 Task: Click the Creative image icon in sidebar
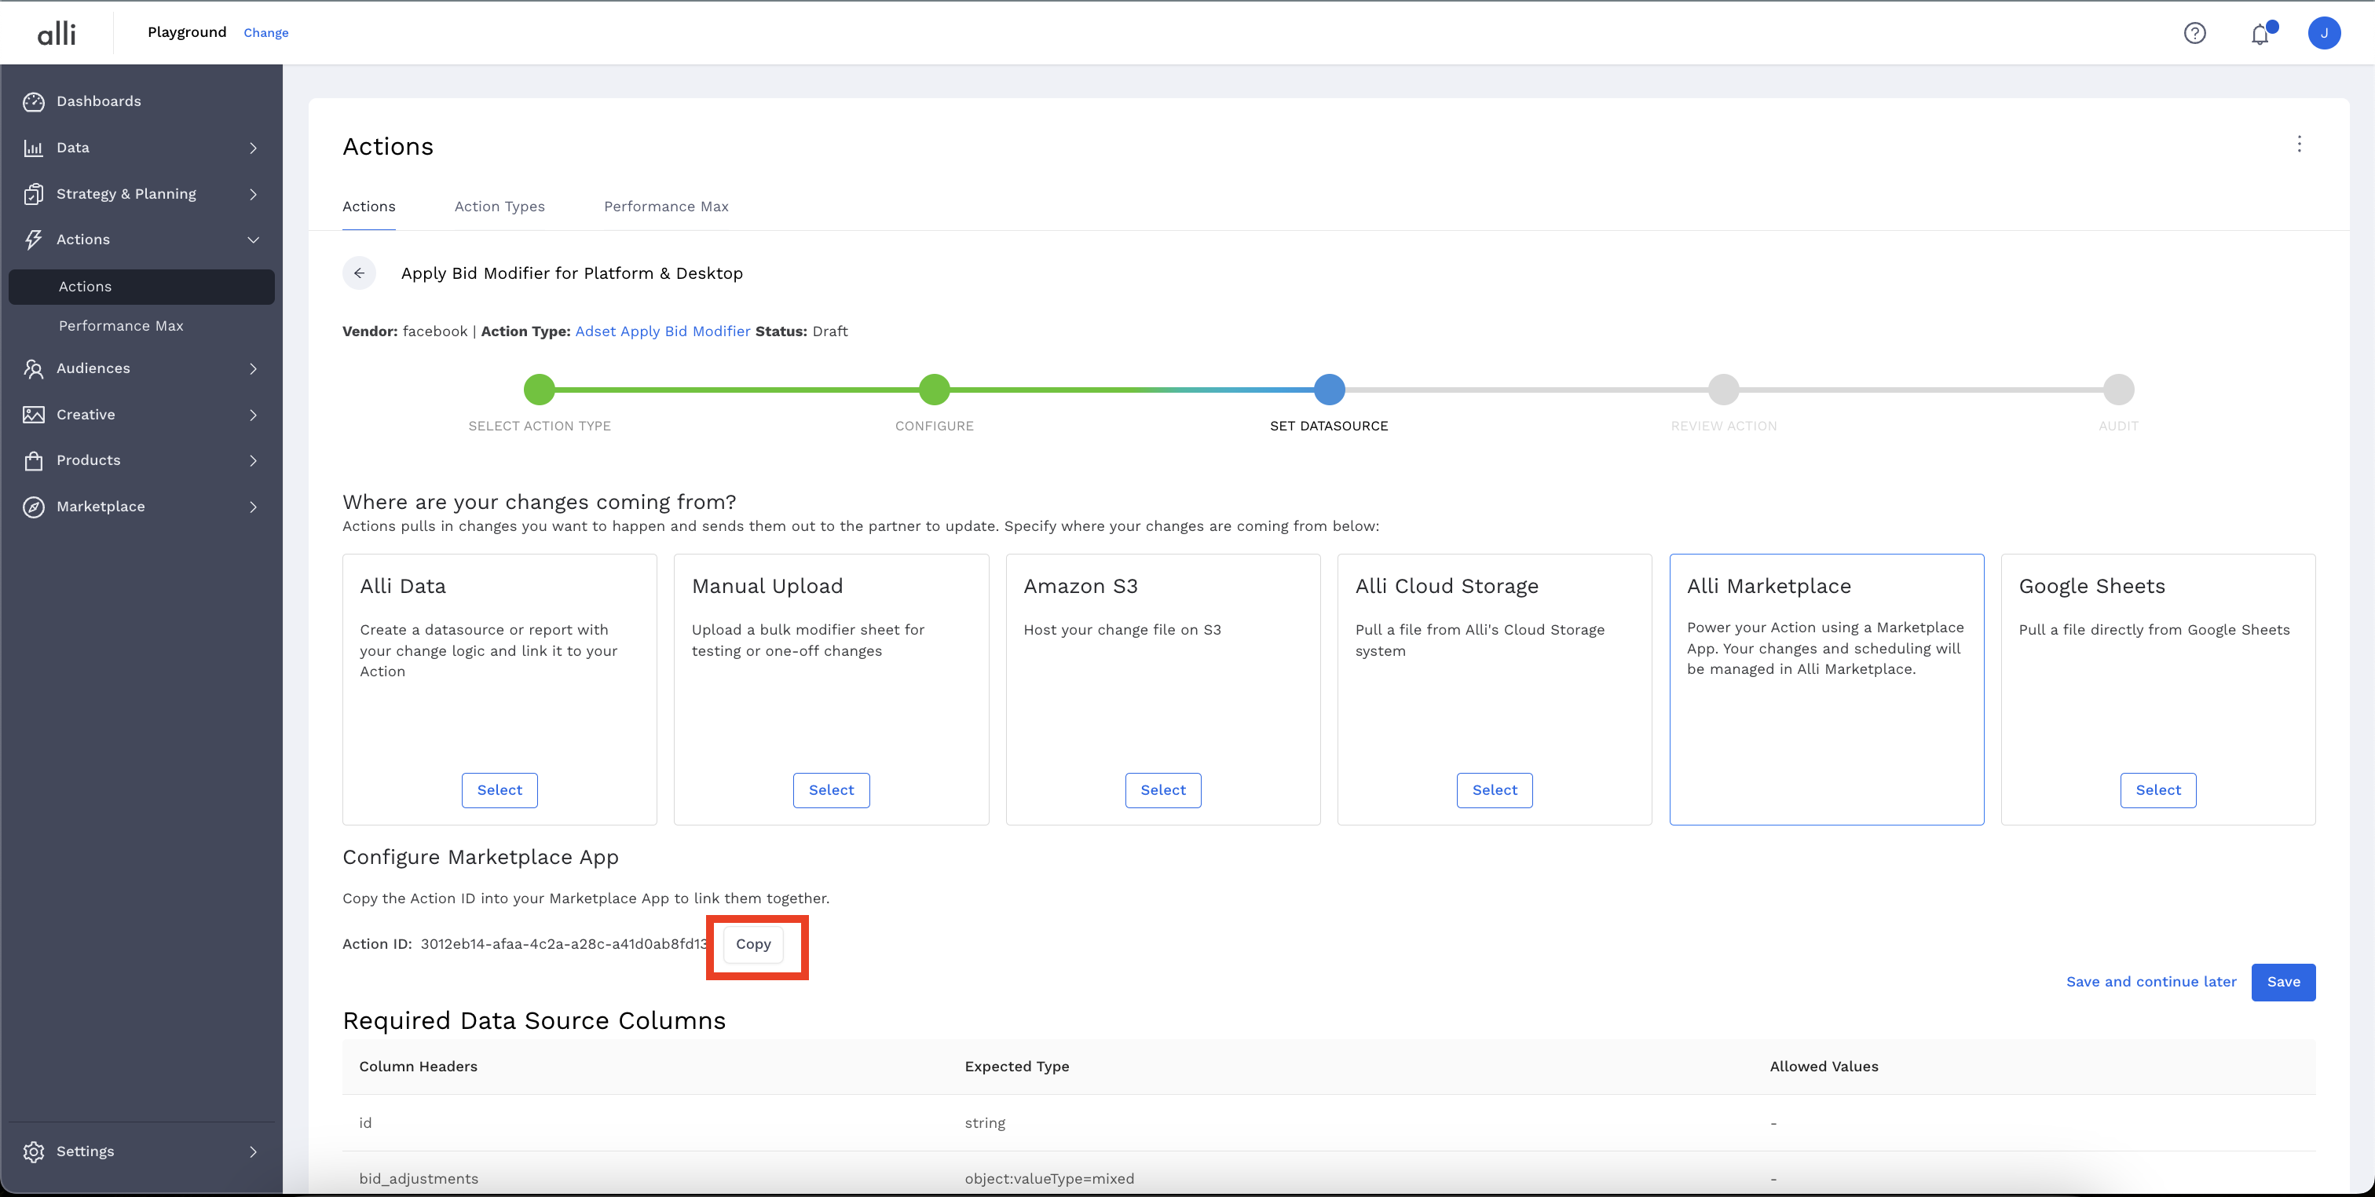point(34,414)
